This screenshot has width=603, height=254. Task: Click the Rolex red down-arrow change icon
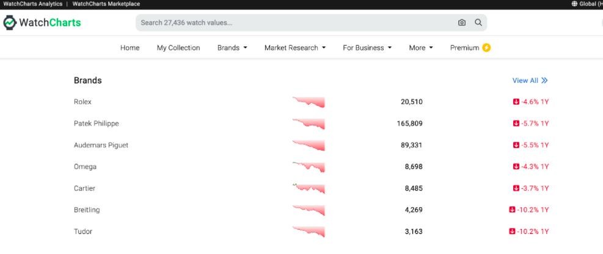tap(516, 102)
